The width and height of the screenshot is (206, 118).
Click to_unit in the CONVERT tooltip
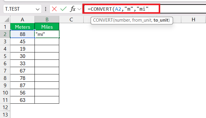pos(161,20)
